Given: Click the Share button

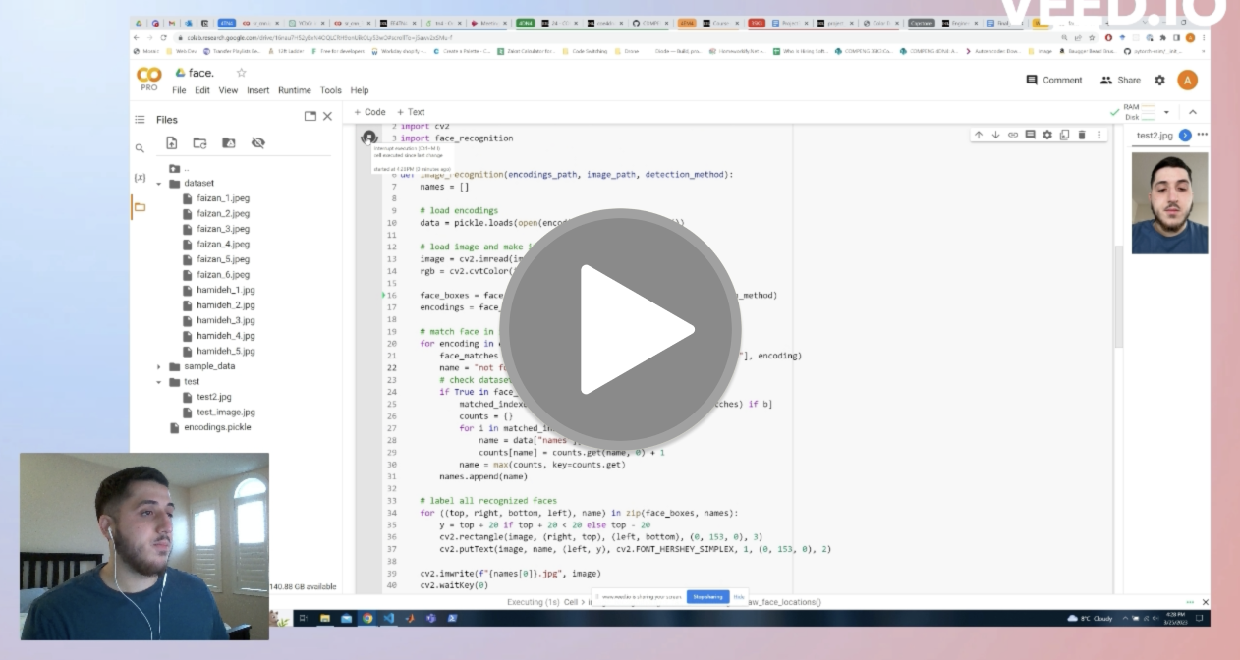Looking at the screenshot, I should pos(1120,80).
